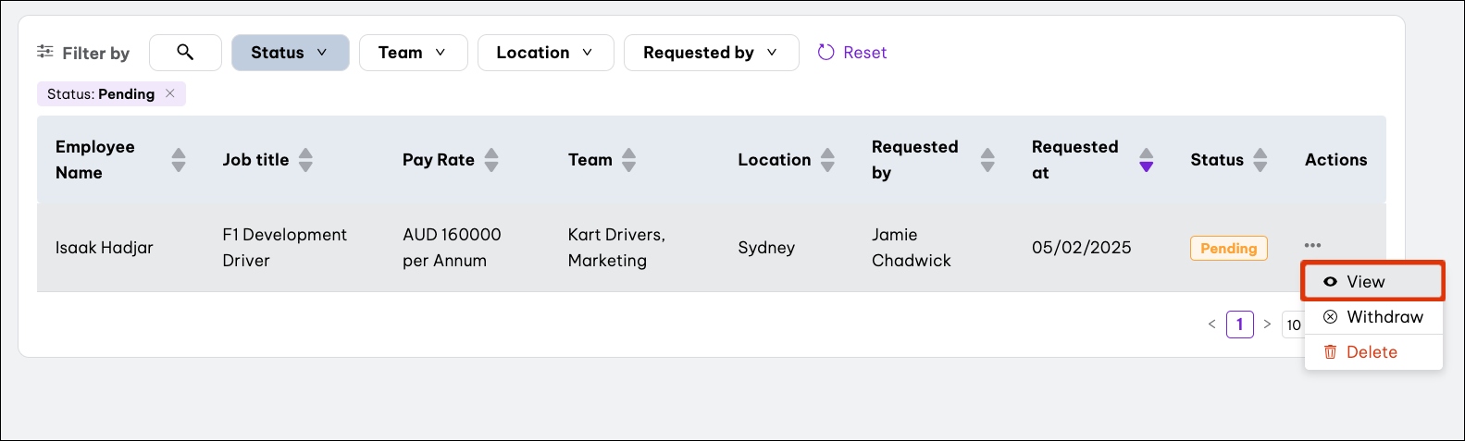Choose Withdraw in the actions menu
Image resolution: width=1465 pixels, height=441 pixels.
(x=1372, y=317)
